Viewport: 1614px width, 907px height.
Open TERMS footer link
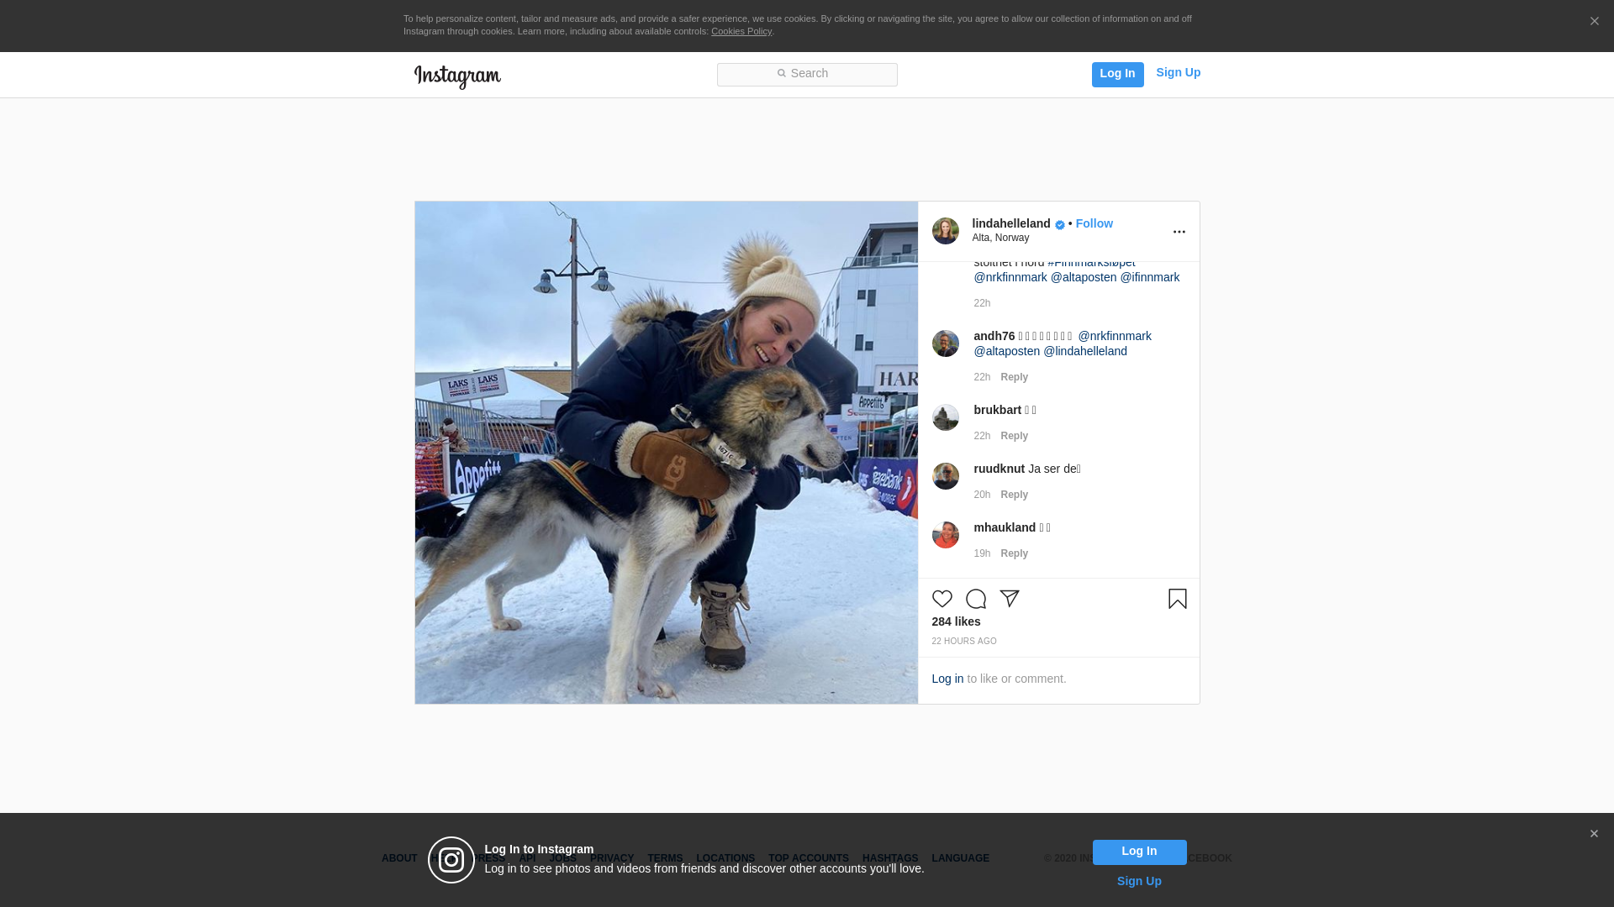click(x=665, y=858)
